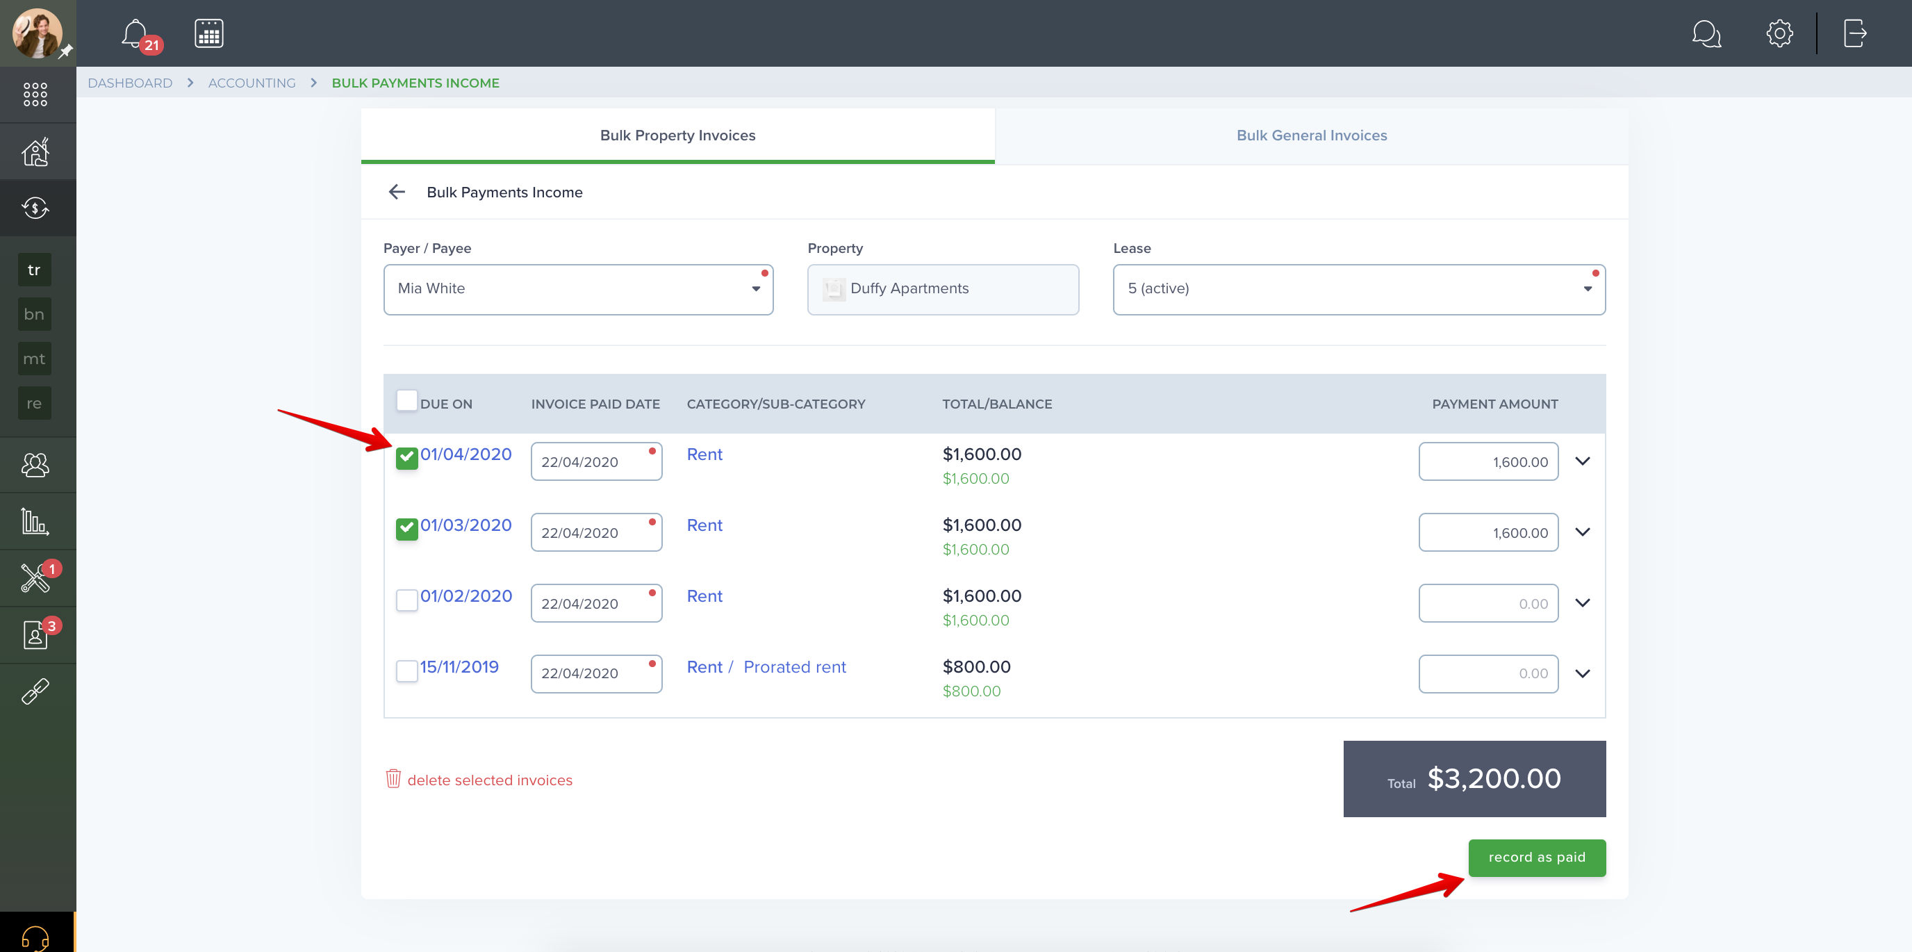
Task: Click the Prorated rent sub-category link
Action: pos(794,667)
